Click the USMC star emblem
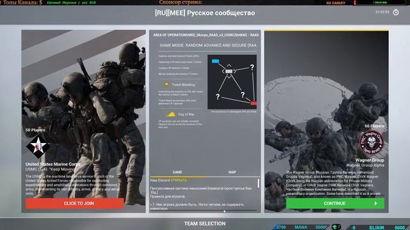Viewport: 410px width, 230px height. click(38, 146)
